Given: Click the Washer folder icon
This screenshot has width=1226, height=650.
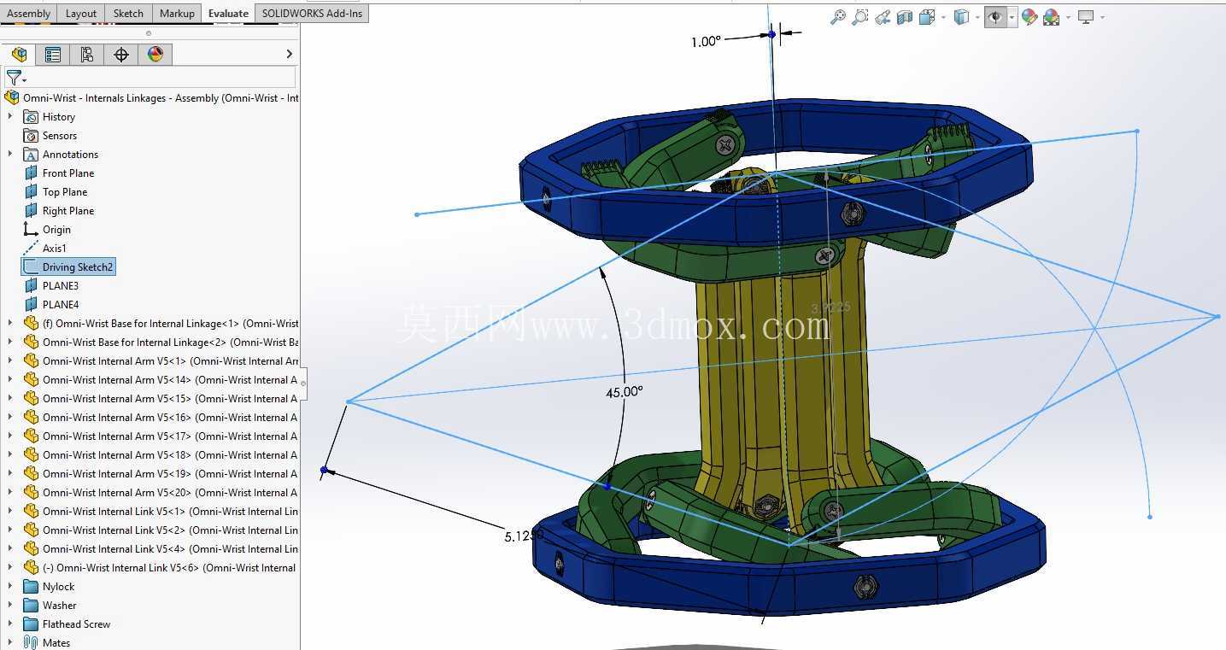Looking at the screenshot, I should coord(31,606).
